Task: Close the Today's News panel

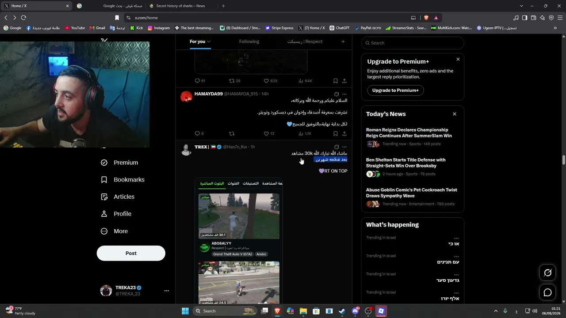Action: 454,114
